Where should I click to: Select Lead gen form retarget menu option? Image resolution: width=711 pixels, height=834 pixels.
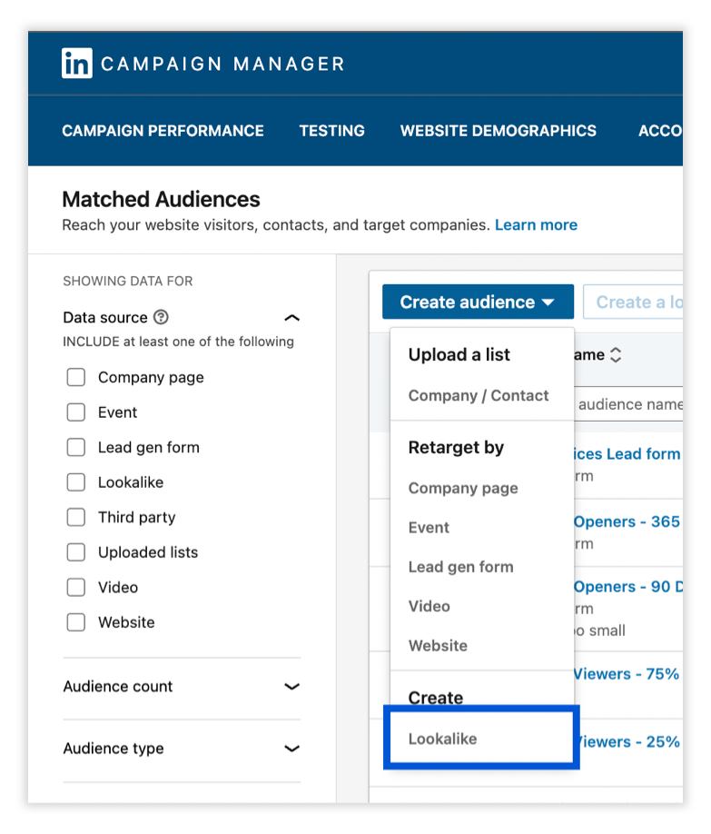[x=460, y=567]
